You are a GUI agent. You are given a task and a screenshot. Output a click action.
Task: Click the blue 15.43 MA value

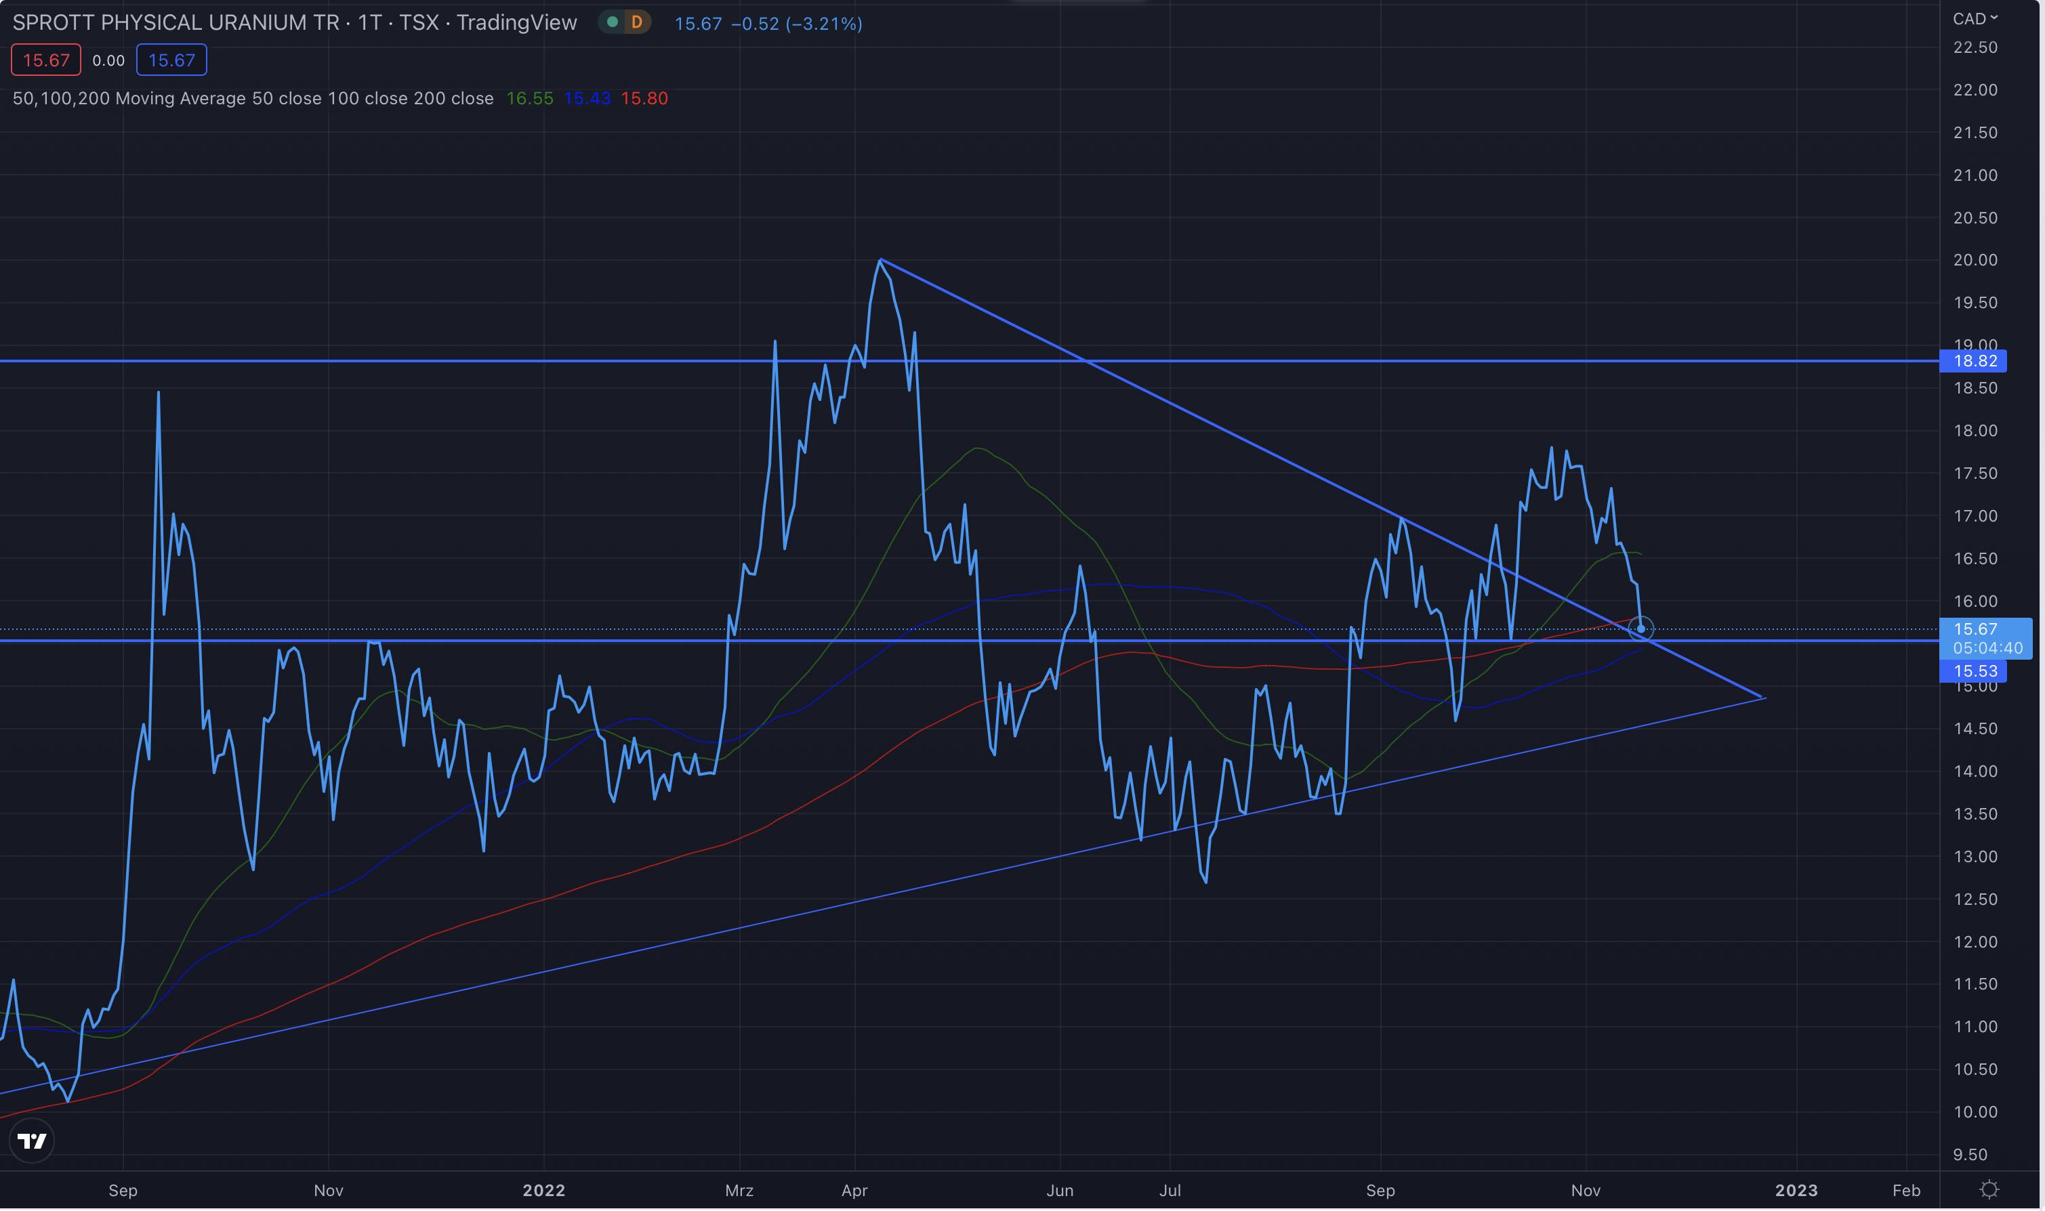click(x=587, y=99)
